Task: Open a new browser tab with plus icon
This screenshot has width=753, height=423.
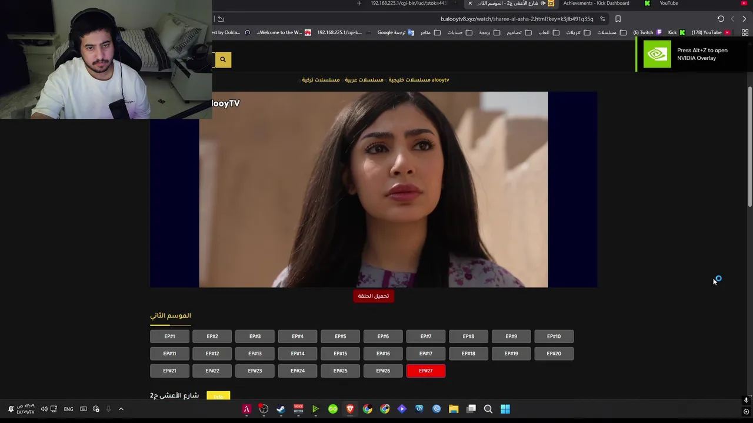Action: coord(359,4)
